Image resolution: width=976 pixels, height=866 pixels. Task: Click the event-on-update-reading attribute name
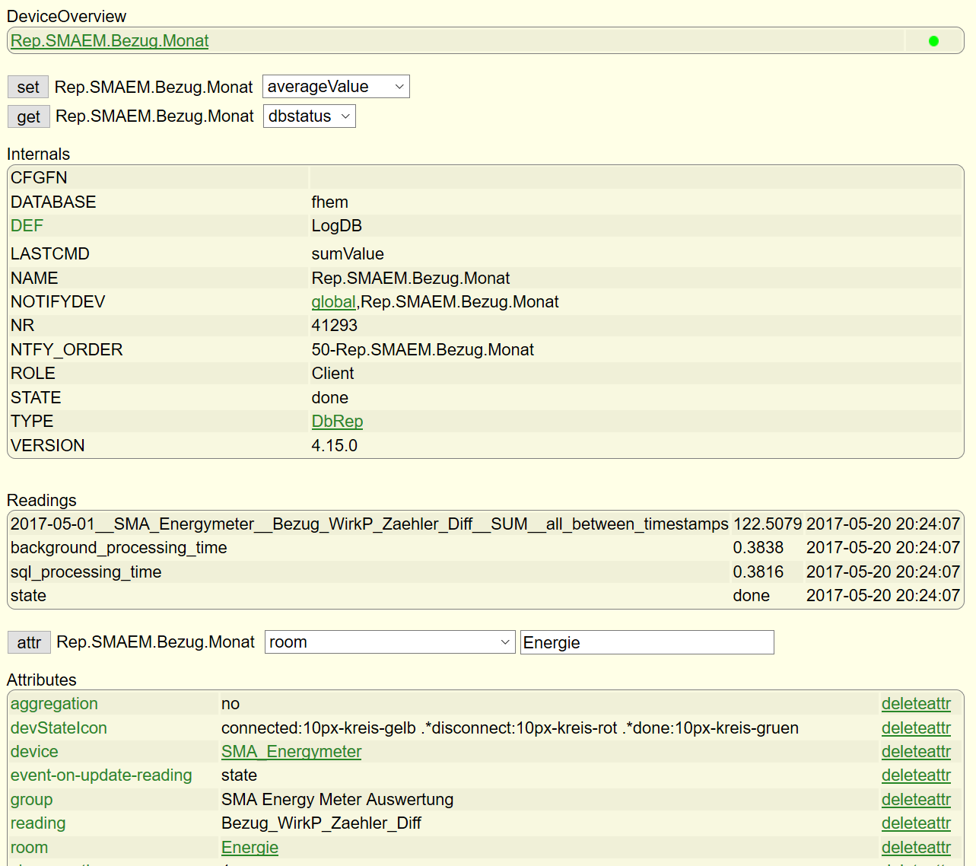tap(101, 775)
